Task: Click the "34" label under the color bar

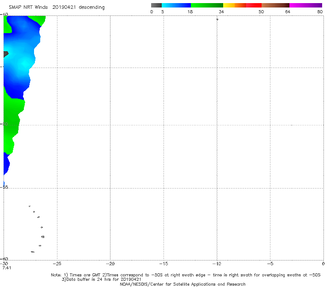Action: 221,11
